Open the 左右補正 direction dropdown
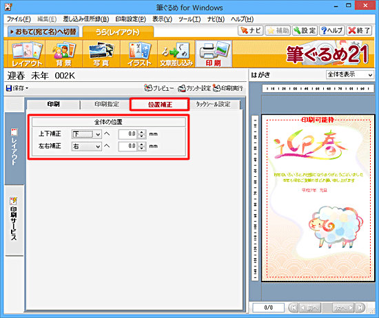379x318 pixels. click(x=87, y=147)
